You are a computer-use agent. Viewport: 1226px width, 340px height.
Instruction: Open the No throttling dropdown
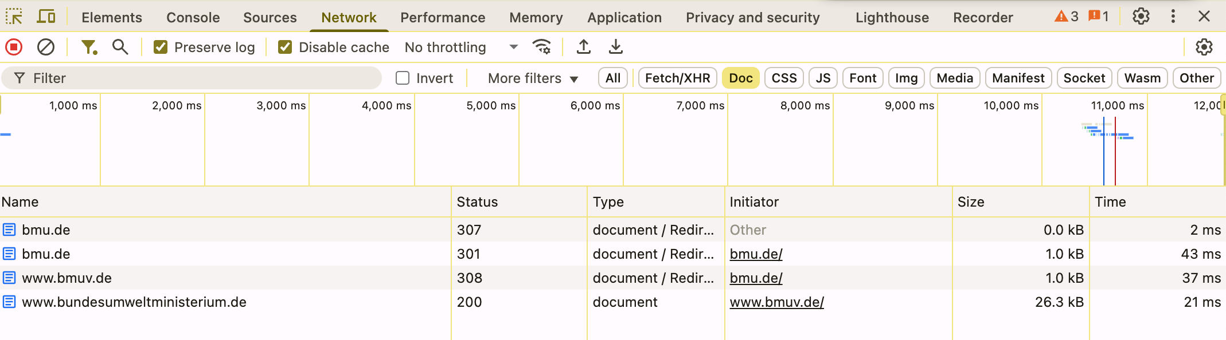pyautogui.click(x=460, y=47)
